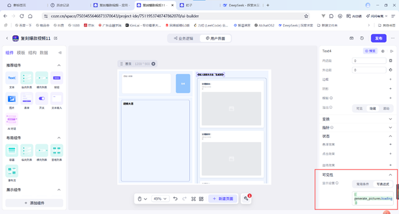This screenshot has height=214, width=399.
Task: Switch to the DeepSeek browser tab
Action: click(x=241, y=5)
